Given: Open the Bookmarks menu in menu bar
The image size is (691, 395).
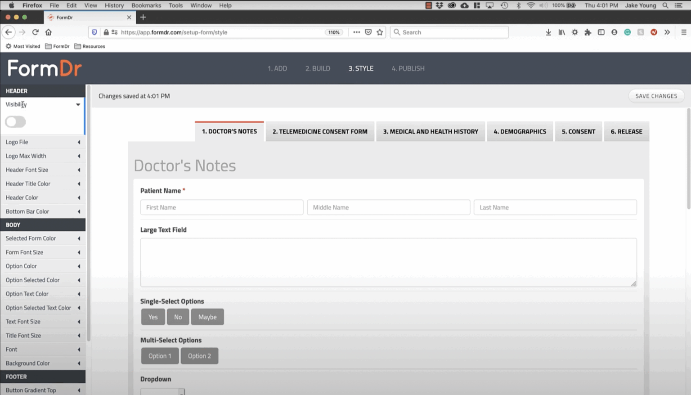Looking at the screenshot, I should [x=146, y=5].
